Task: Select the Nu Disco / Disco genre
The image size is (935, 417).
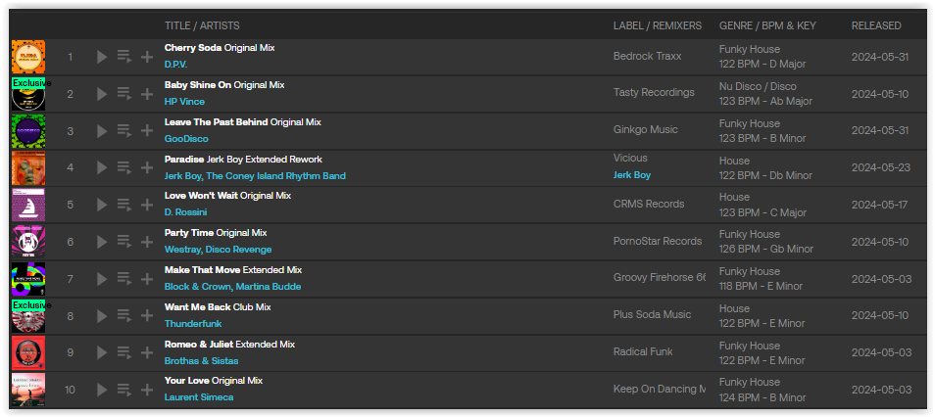Action: click(x=758, y=86)
